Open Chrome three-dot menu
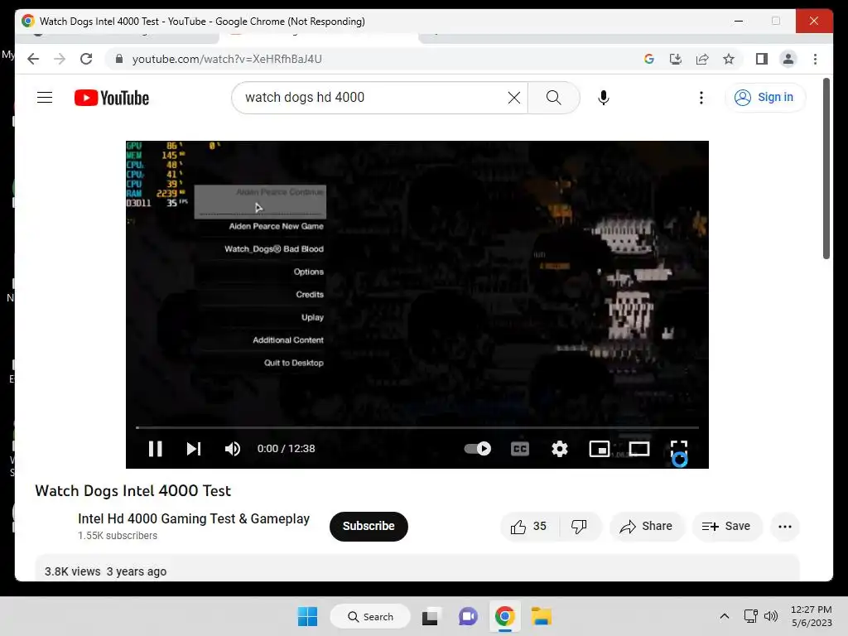This screenshot has height=636, width=848. [815, 59]
